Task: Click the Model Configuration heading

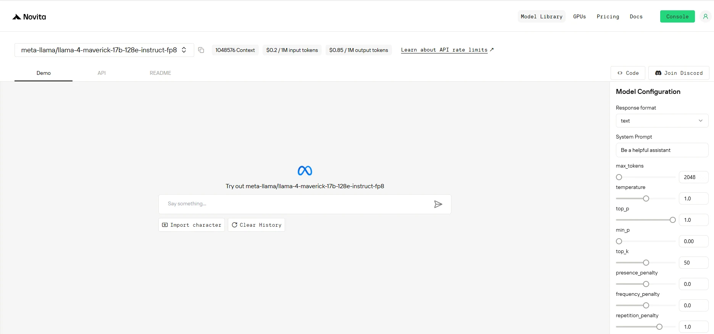Action: point(648,92)
